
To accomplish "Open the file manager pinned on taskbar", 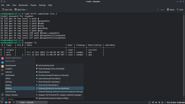I will [x=6, y=103].
